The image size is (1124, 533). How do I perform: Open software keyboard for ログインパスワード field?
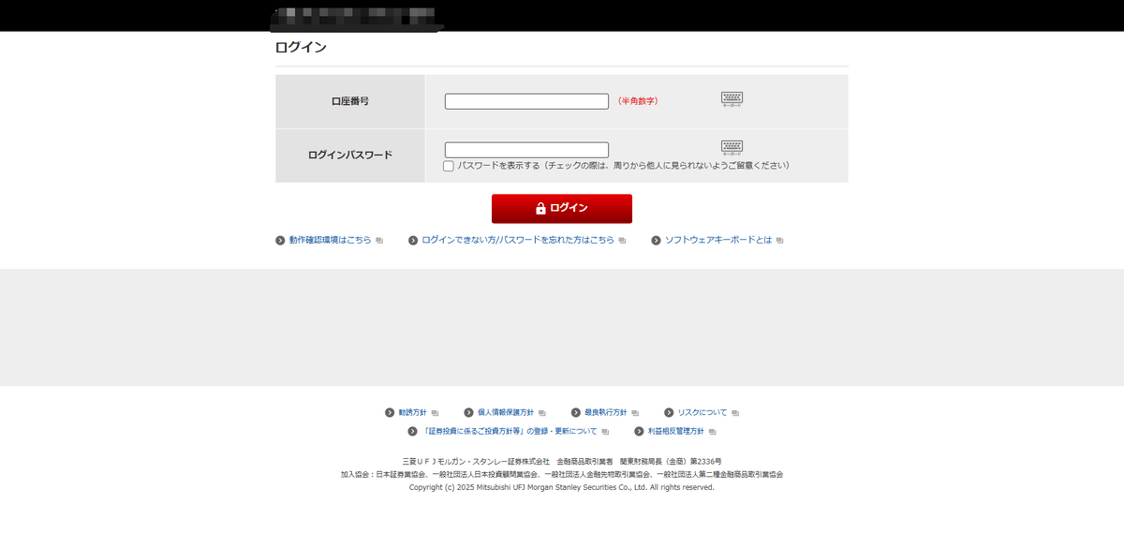(x=732, y=148)
